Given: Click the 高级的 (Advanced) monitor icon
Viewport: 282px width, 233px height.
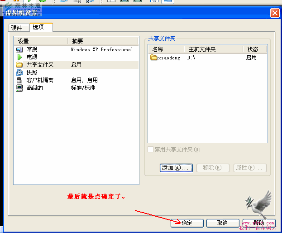Looking at the screenshot, I should pos(19,88).
